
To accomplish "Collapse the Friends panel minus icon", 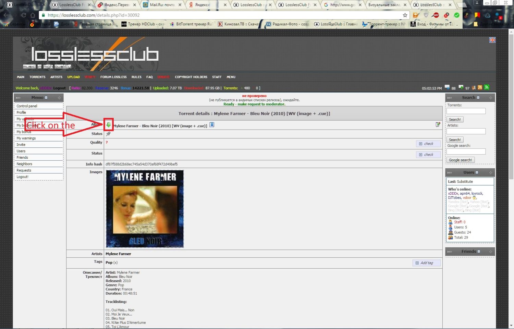I will (x=479, y=252).
